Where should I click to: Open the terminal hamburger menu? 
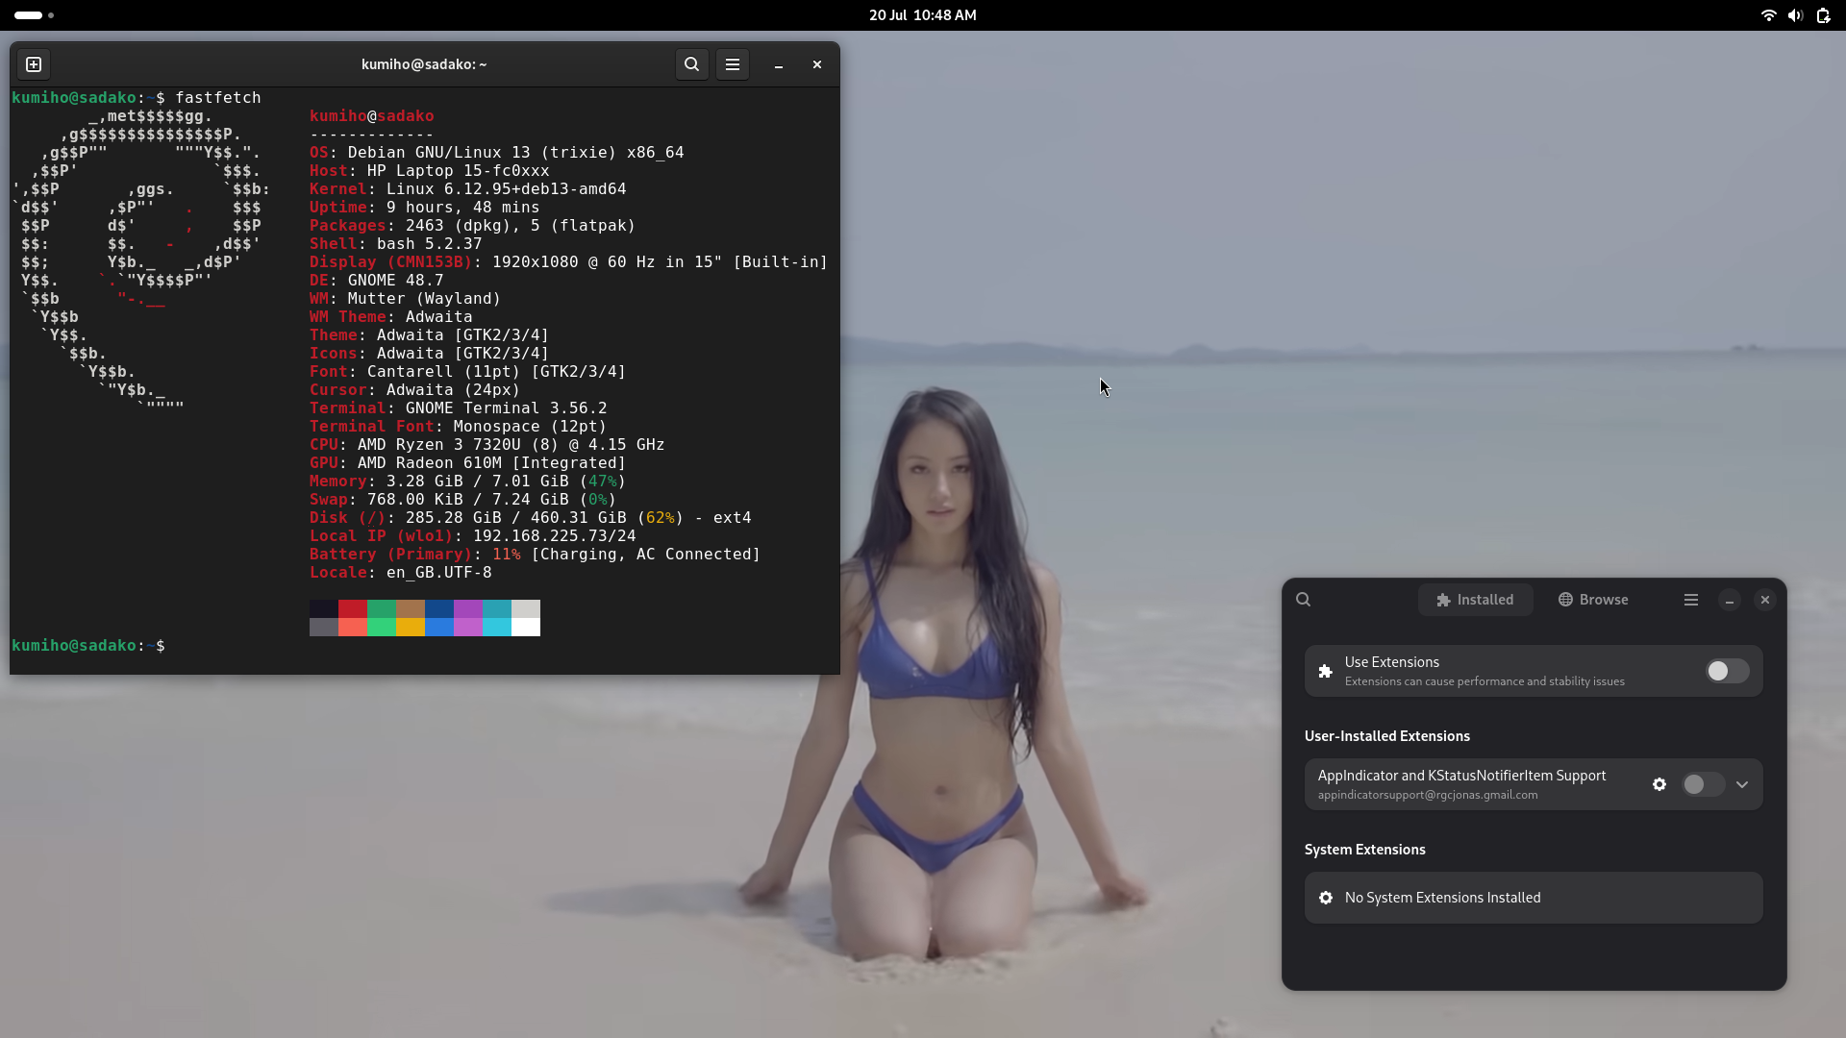tap(732, 64)
